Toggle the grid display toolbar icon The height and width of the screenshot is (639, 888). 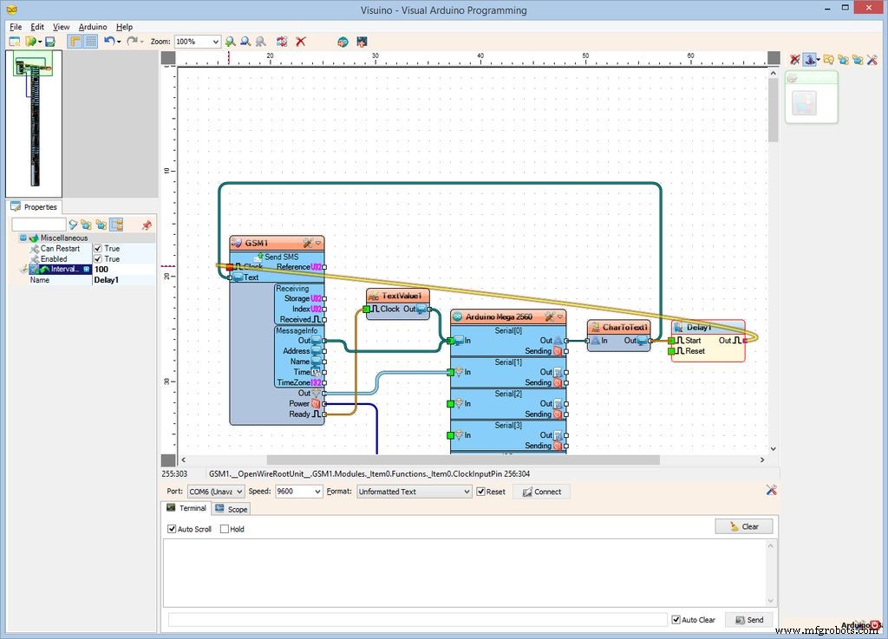click(90, 42)
